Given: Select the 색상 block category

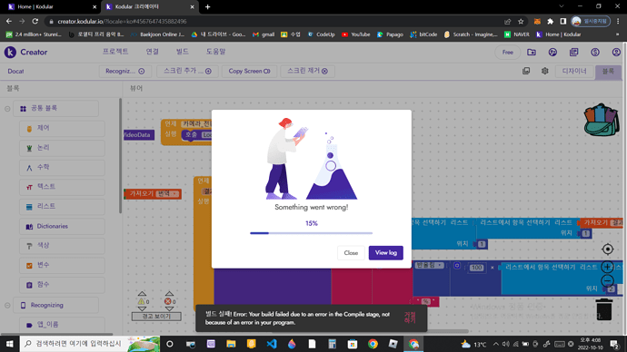Looking at the screenshot, I should 62,246.
